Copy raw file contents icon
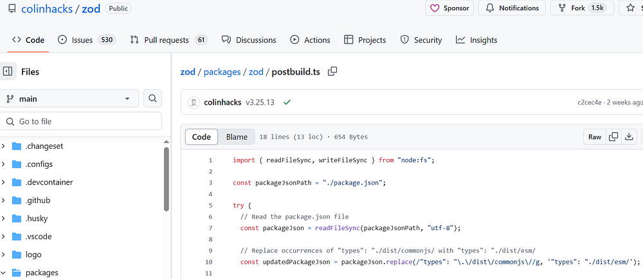The height and width of the screenshot is (279, 643). [613, 137]
